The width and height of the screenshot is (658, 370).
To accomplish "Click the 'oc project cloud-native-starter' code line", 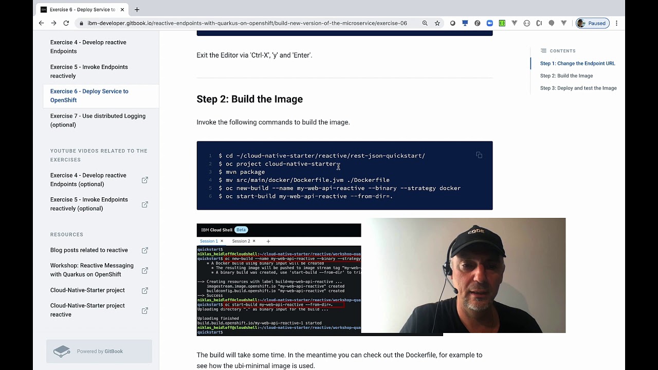I will tap(279, 164).
